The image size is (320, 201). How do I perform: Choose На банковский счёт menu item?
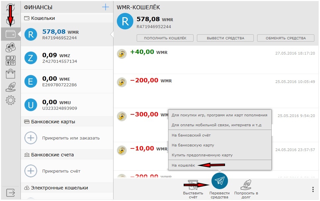[x=220, y=135]
